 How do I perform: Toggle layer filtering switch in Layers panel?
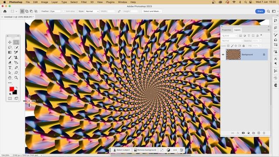coord(262,35)
